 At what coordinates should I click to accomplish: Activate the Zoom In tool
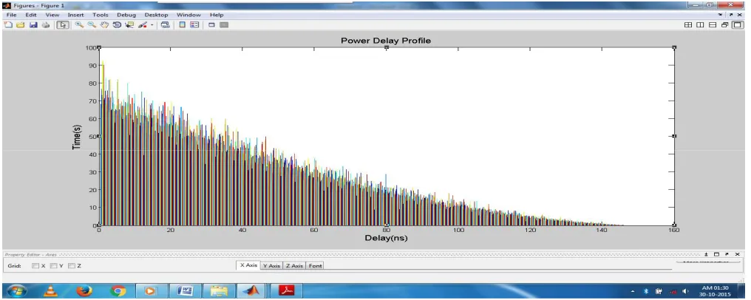79,25
